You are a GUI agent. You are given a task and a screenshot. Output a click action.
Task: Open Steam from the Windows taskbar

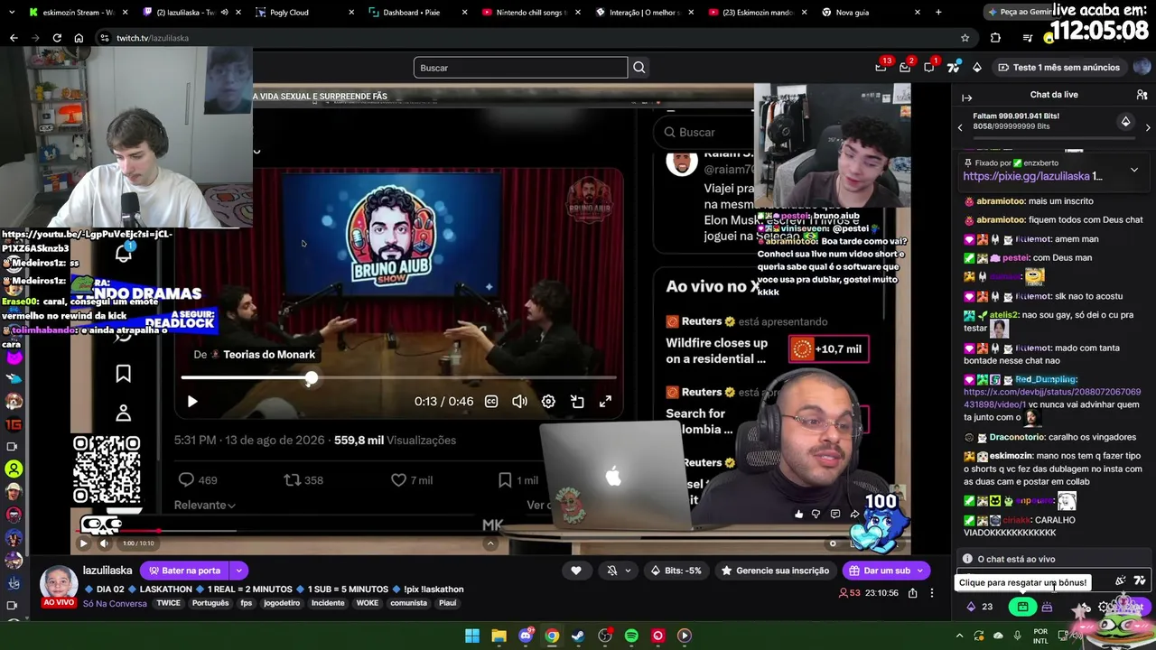(x=578, y=636)
